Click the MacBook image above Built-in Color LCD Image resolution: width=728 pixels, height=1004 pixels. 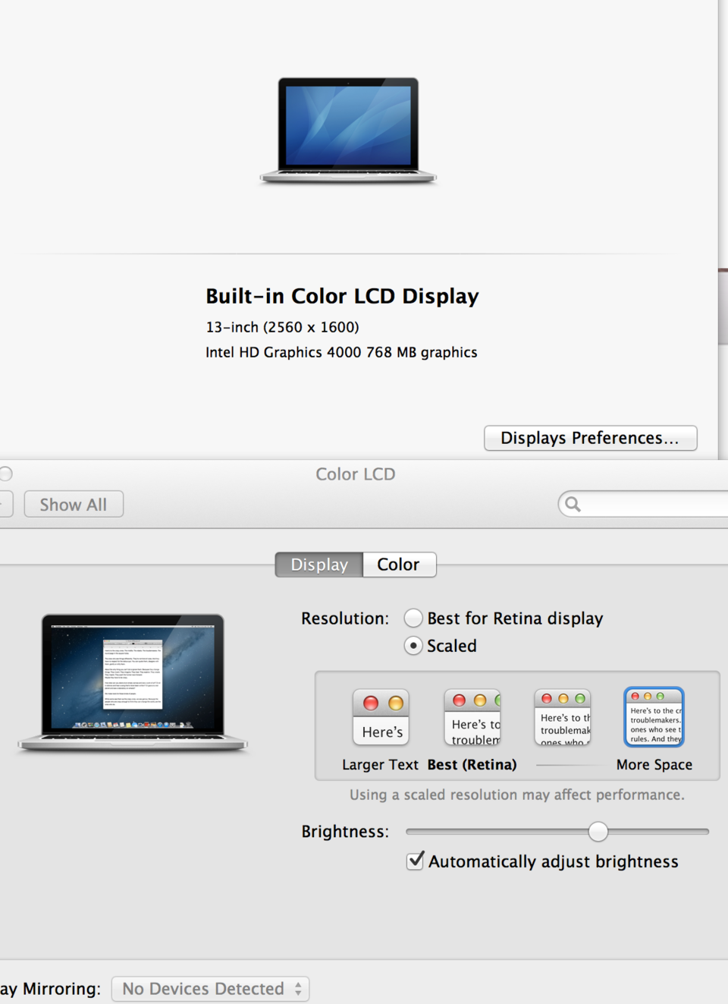[348, 131]
